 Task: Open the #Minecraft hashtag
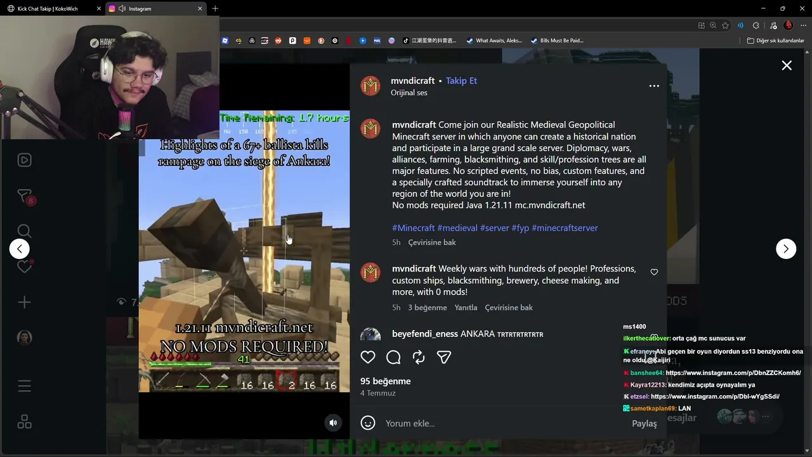click(414, 228)
